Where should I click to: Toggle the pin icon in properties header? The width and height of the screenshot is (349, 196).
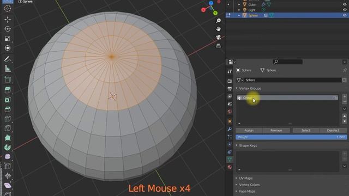tap(345, 70)
